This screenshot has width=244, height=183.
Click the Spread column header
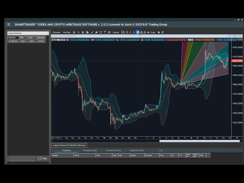click(x=42, y=38)
